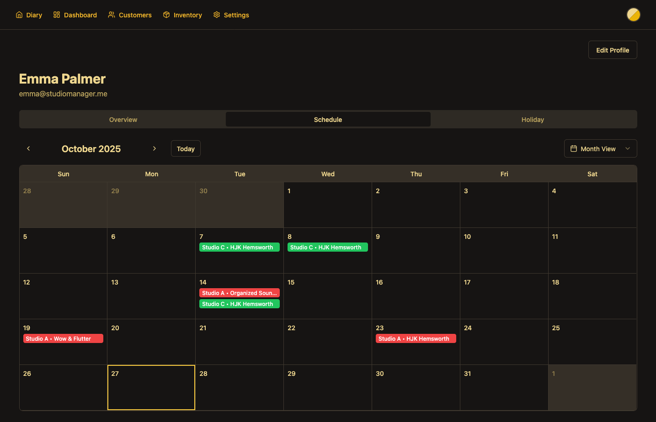Click the next month arrow
Image resolution: width=656 pixels, height=422 pixels.
point(155,148)
